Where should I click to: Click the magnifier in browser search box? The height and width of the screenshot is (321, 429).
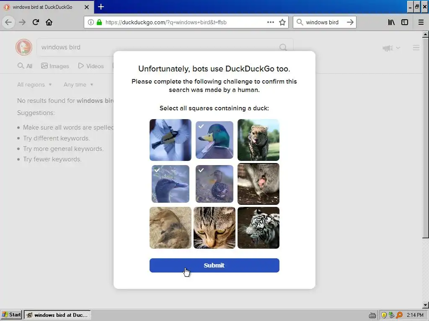point(300,23)
